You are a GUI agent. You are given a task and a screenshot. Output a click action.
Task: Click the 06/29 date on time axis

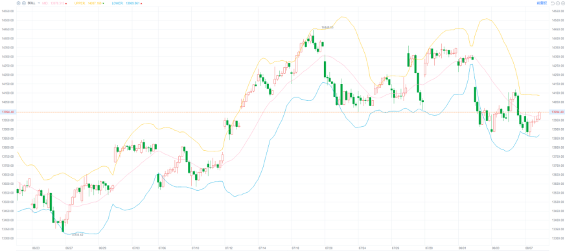(x=102, y=248)
